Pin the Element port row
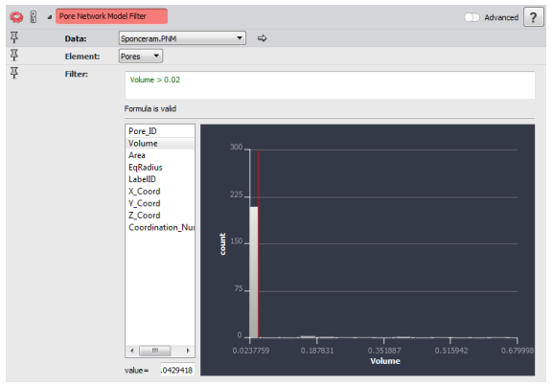 coord(14,56)
